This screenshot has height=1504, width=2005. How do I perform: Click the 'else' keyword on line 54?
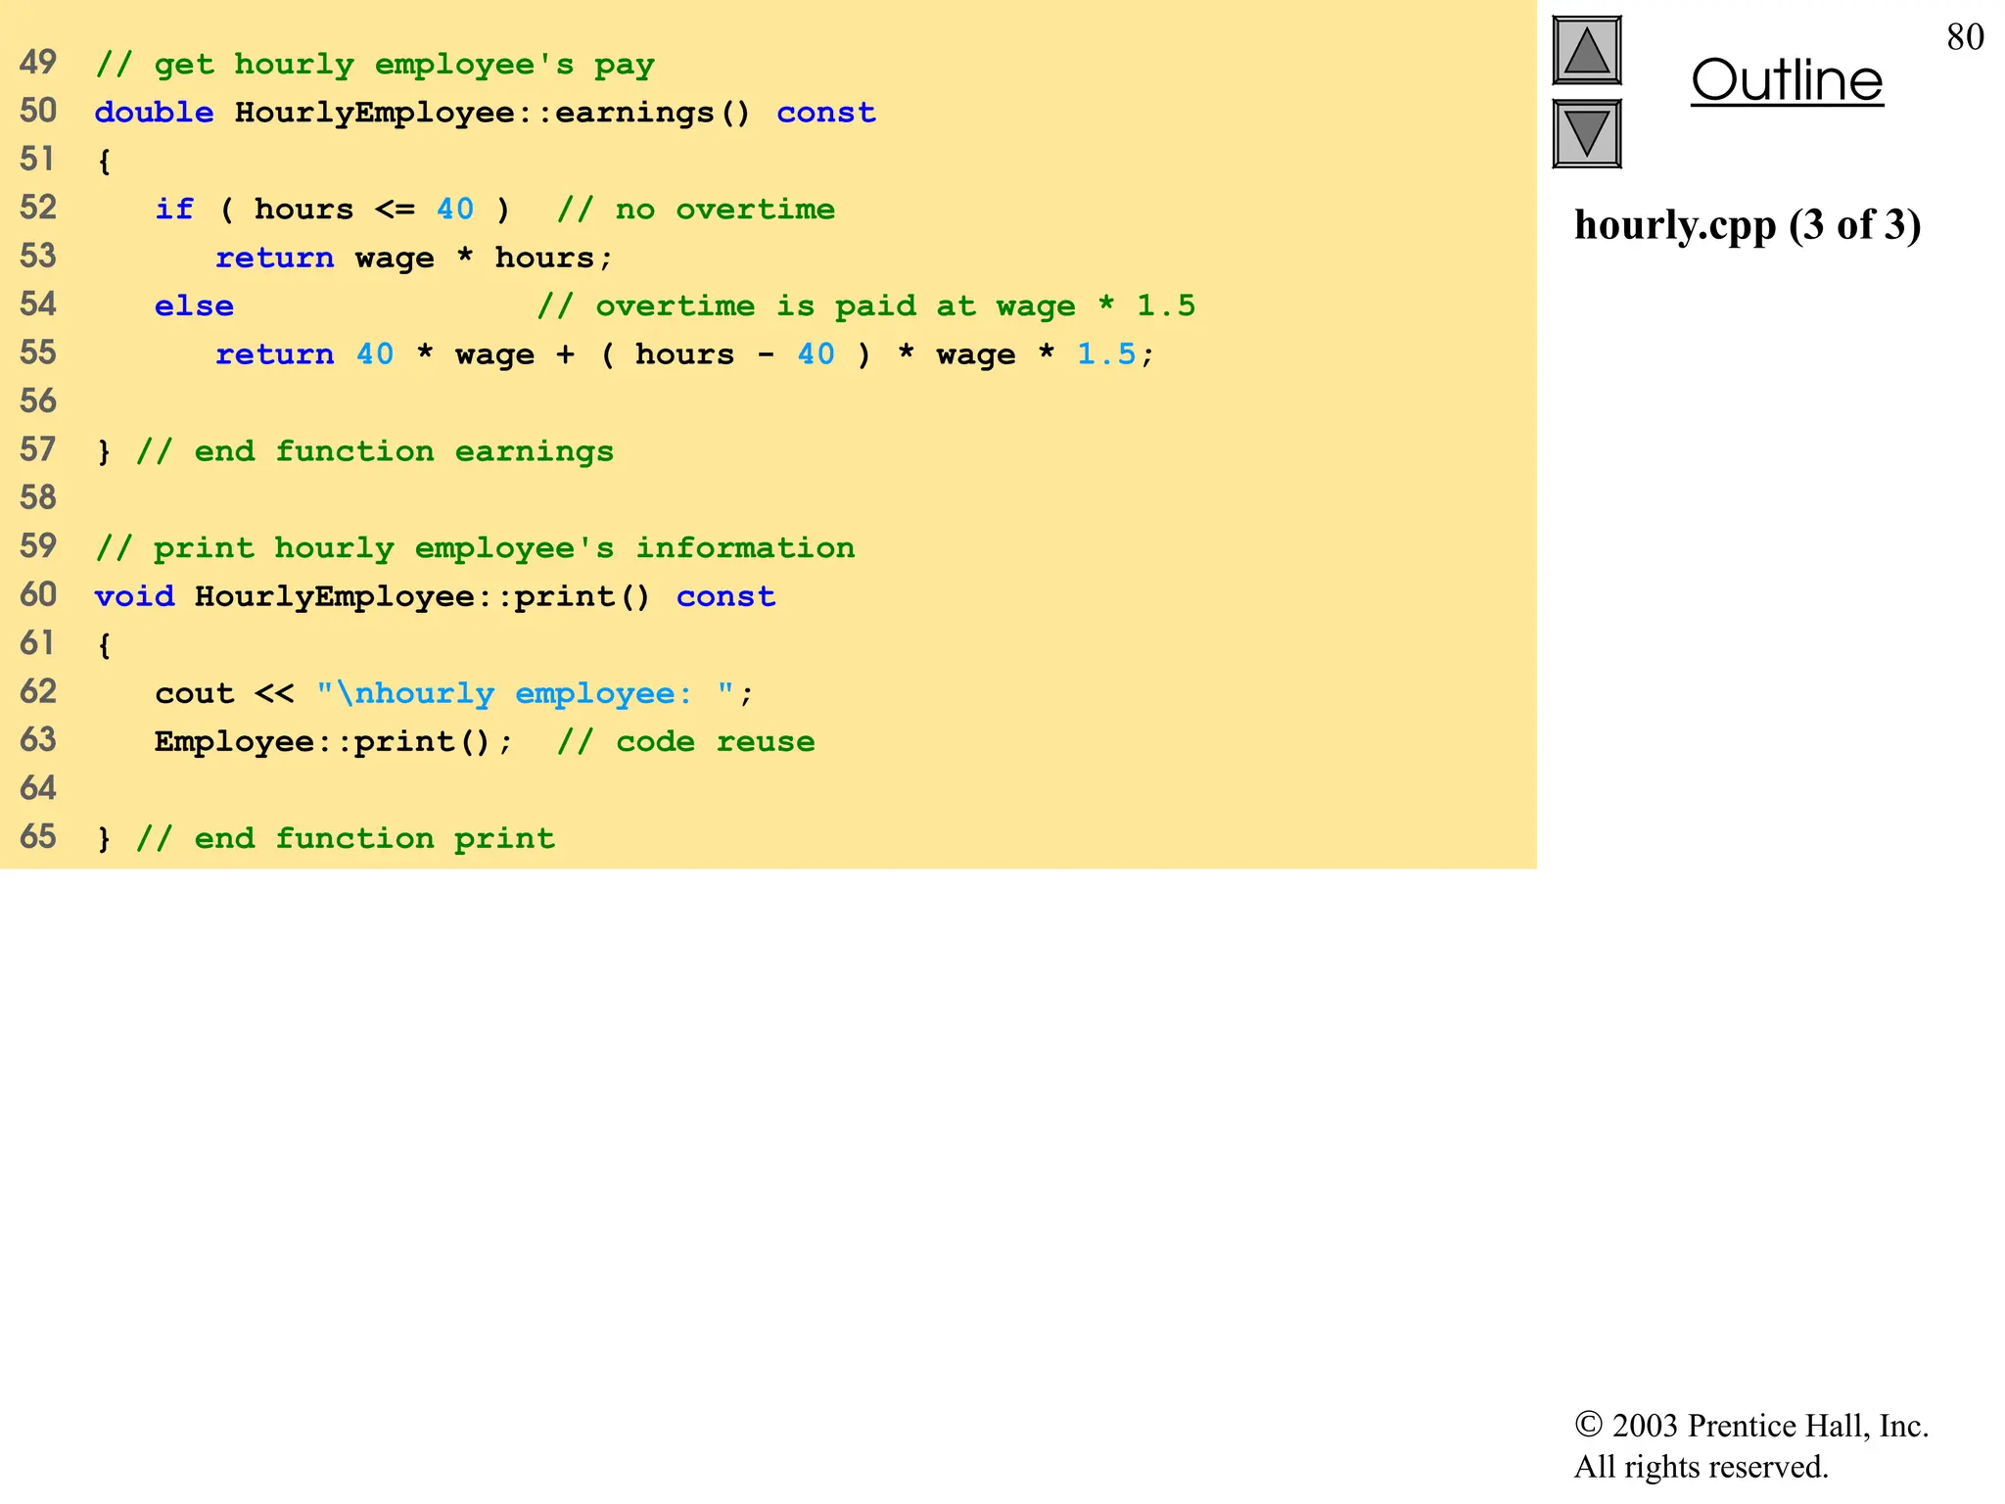(194, 305)
